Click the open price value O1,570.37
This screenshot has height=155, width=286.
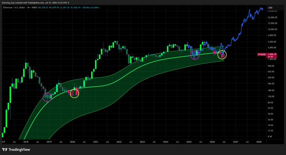coord(43,8)
